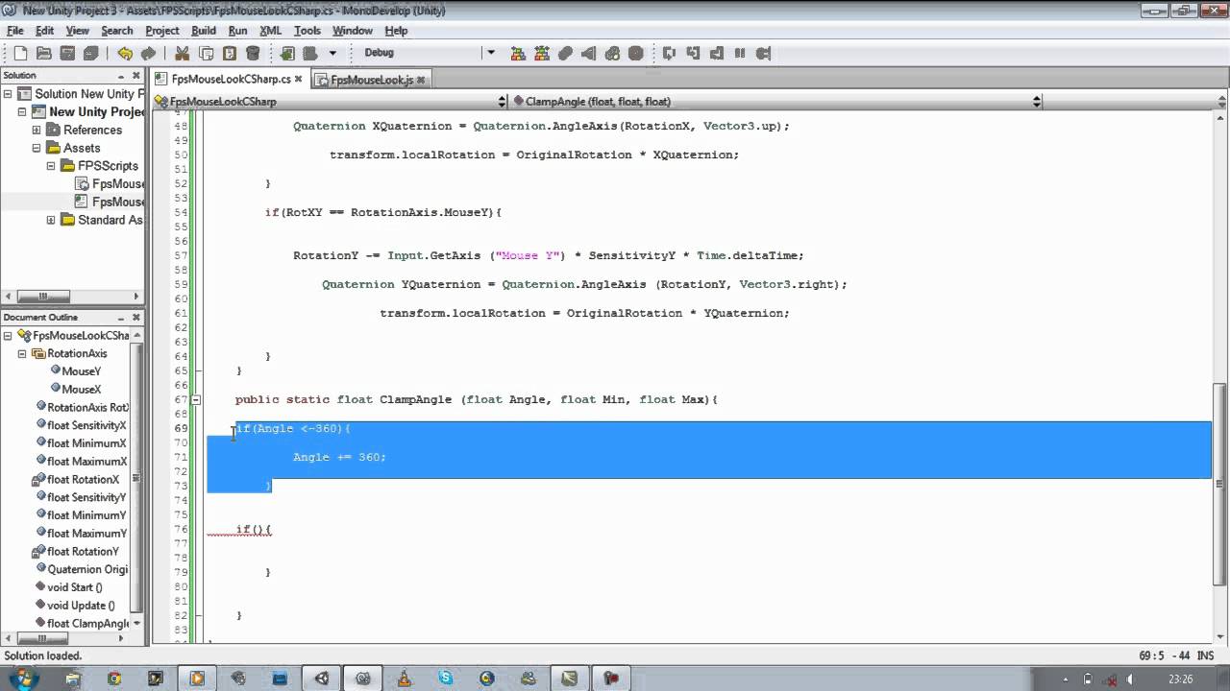Open the Search menu

(116, 31)
